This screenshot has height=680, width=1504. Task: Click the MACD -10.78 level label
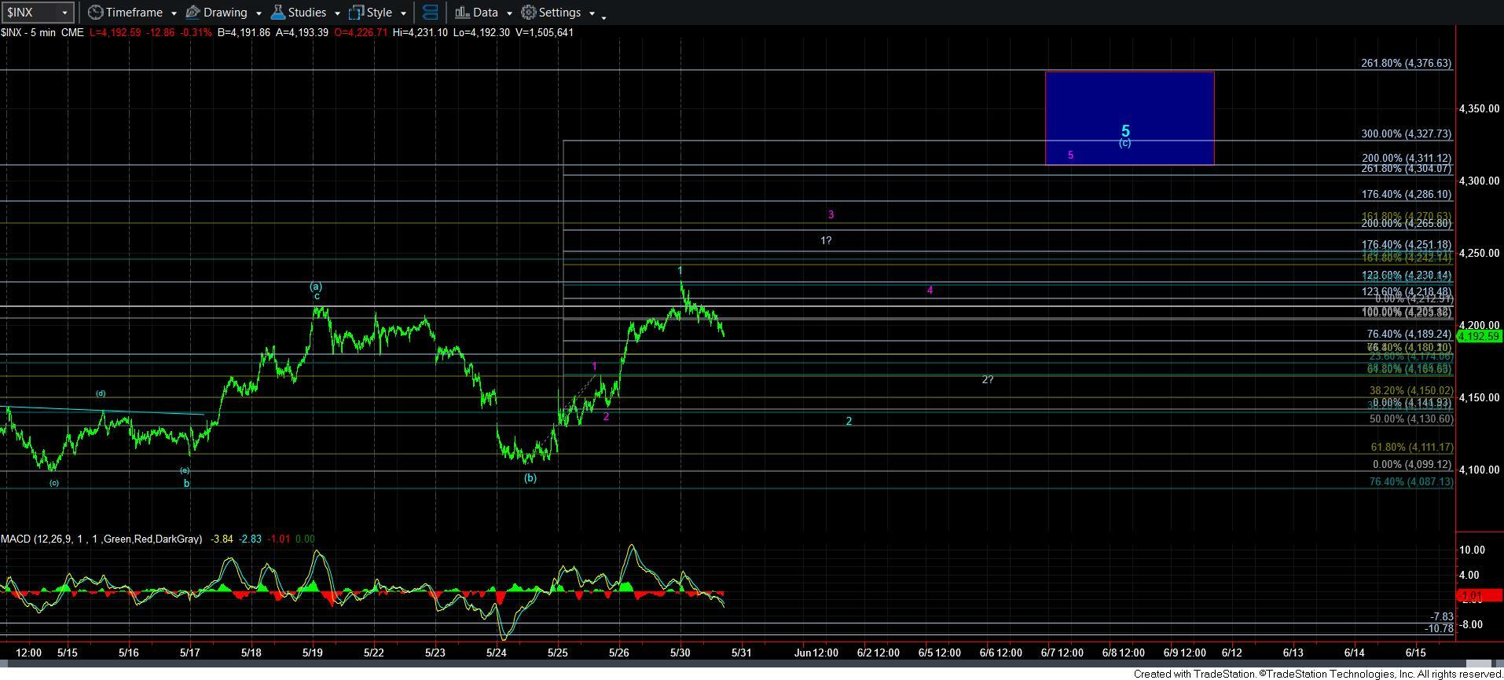1440,629
